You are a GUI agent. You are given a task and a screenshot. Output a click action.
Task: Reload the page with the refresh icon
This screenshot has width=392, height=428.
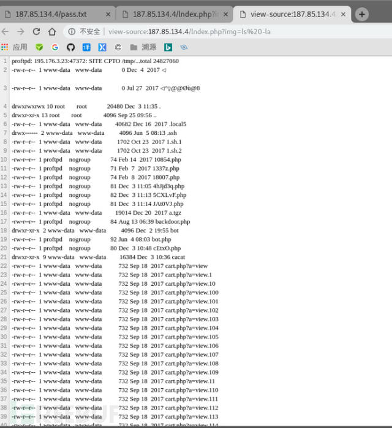pyautogui.click(x=37, y=32)
